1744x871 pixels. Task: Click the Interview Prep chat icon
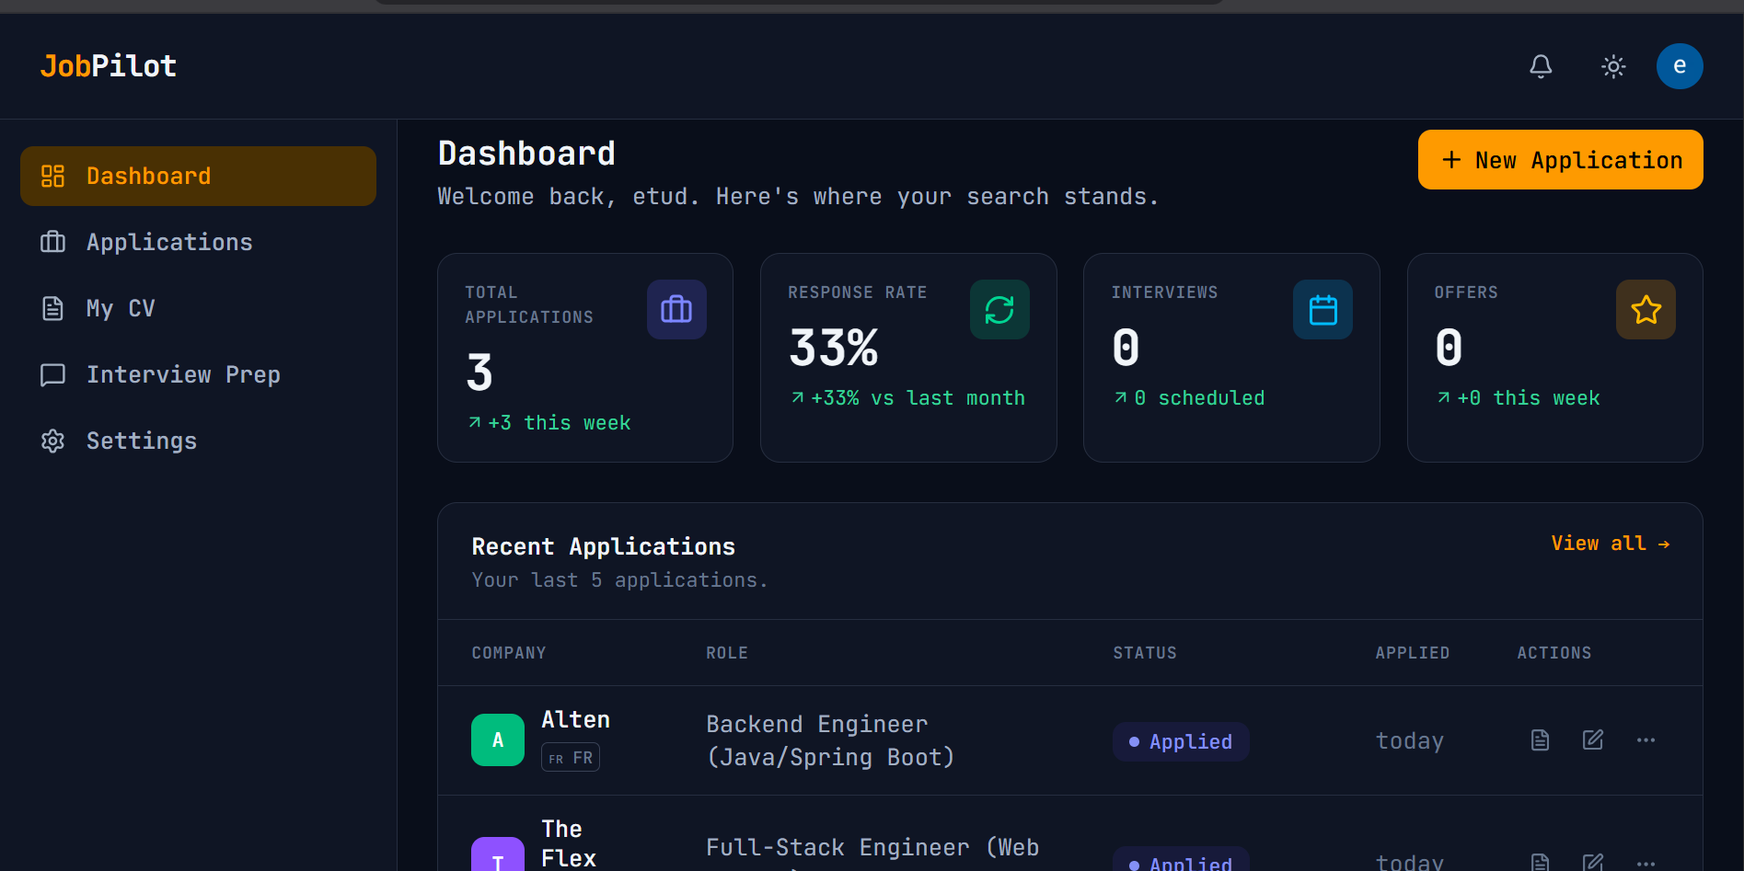coord(52,374)
